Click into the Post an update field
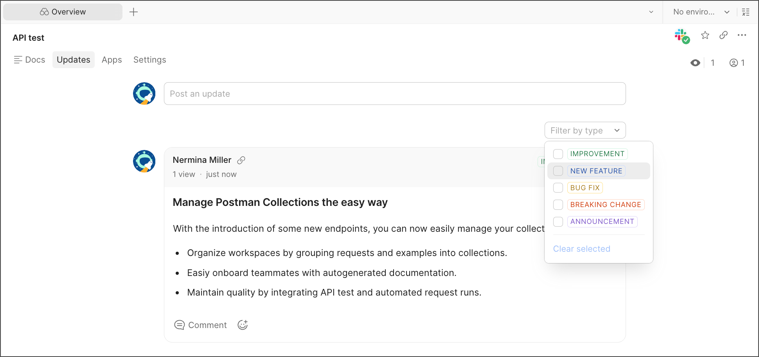 point(395,94)
